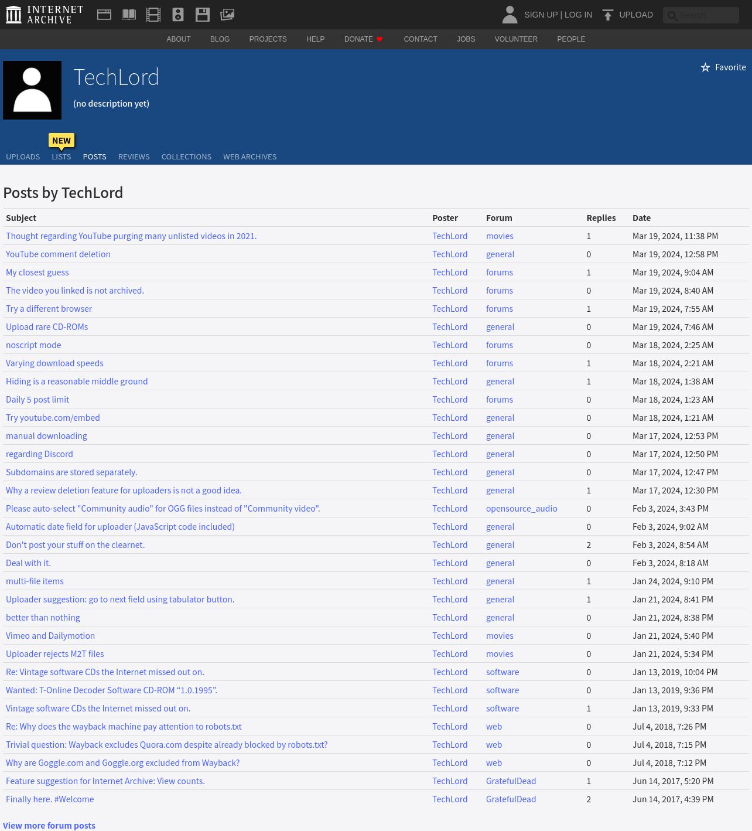Switch to the POSTS tab
The width and height of the screenshot is (752, 831).
(x=94, y=157)
